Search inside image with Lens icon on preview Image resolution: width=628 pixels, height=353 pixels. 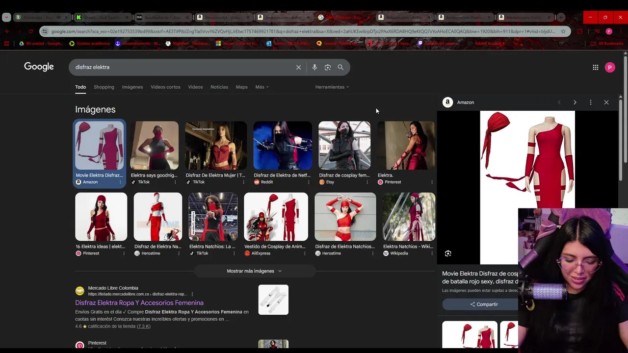pos(448,253)
